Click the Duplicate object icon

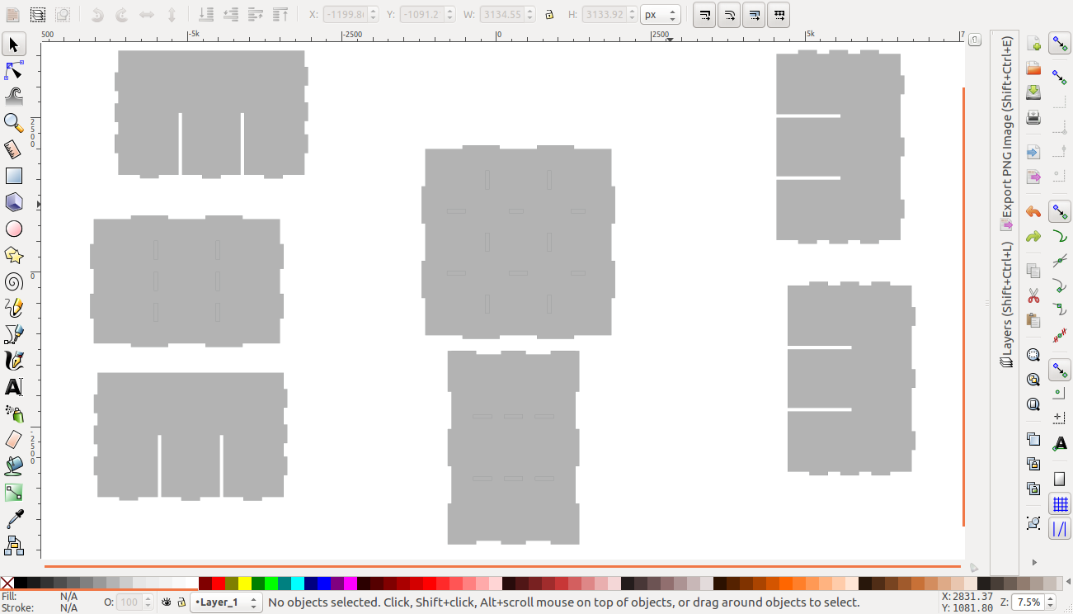(x=1033, y=439)
